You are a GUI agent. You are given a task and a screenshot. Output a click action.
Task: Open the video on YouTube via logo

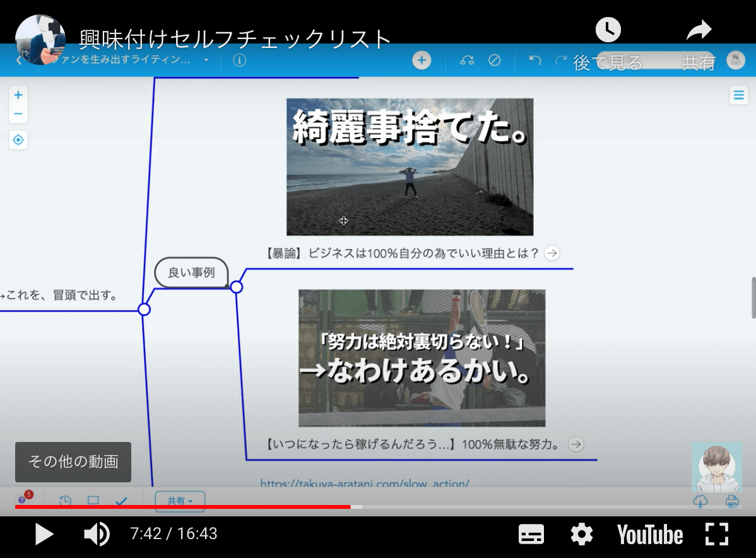pyautogui.click(x=650, y=535)
